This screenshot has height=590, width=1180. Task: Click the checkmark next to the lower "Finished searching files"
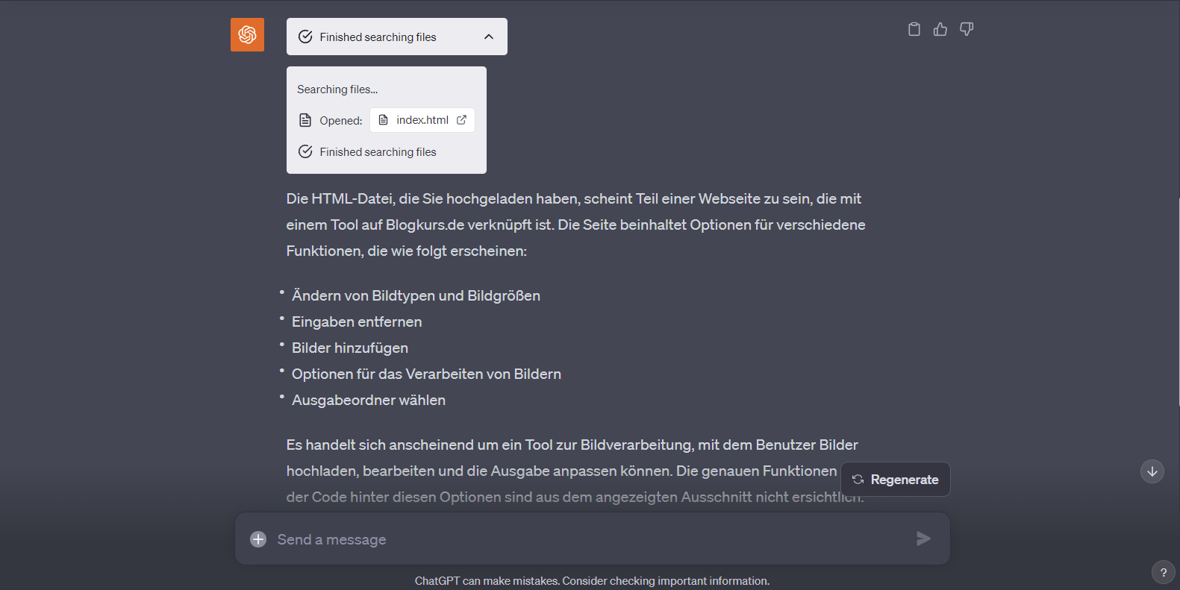point(305,152)
